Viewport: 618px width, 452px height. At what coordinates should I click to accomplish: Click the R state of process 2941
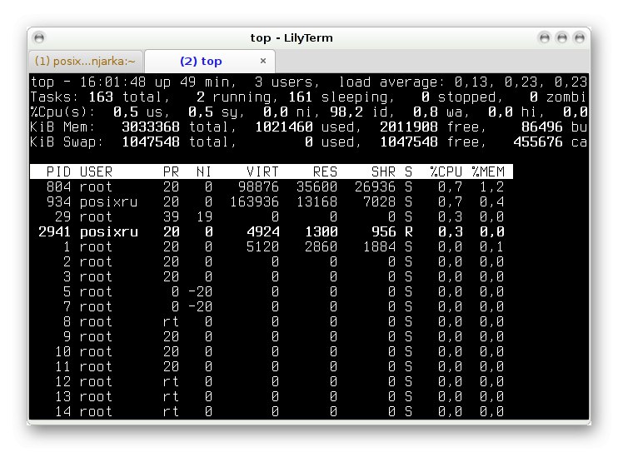408,231
